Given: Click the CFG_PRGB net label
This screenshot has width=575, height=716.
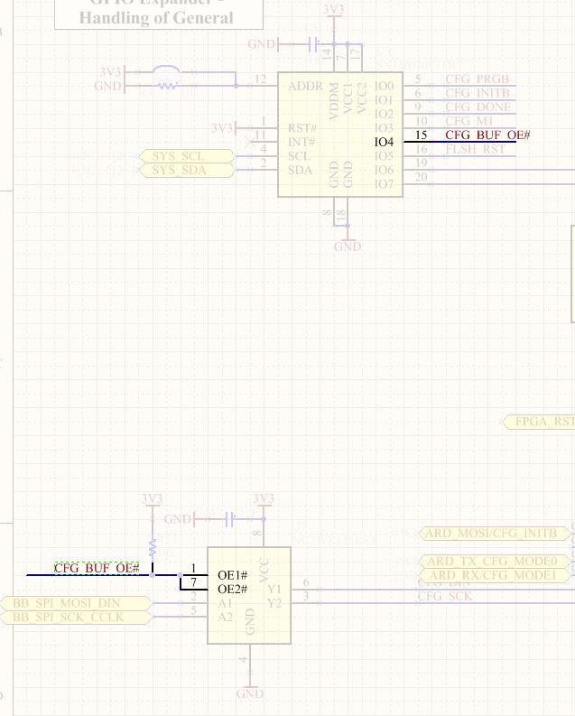Looking at the screenshot, I should click(478, 79).
